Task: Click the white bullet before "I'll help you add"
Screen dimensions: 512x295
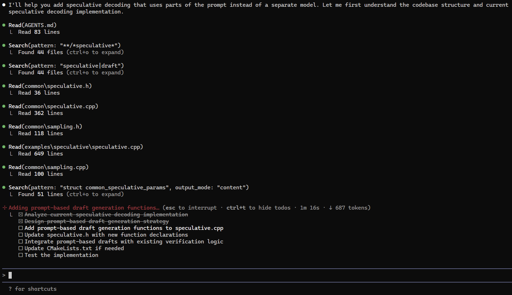Action: pos(4,5)
